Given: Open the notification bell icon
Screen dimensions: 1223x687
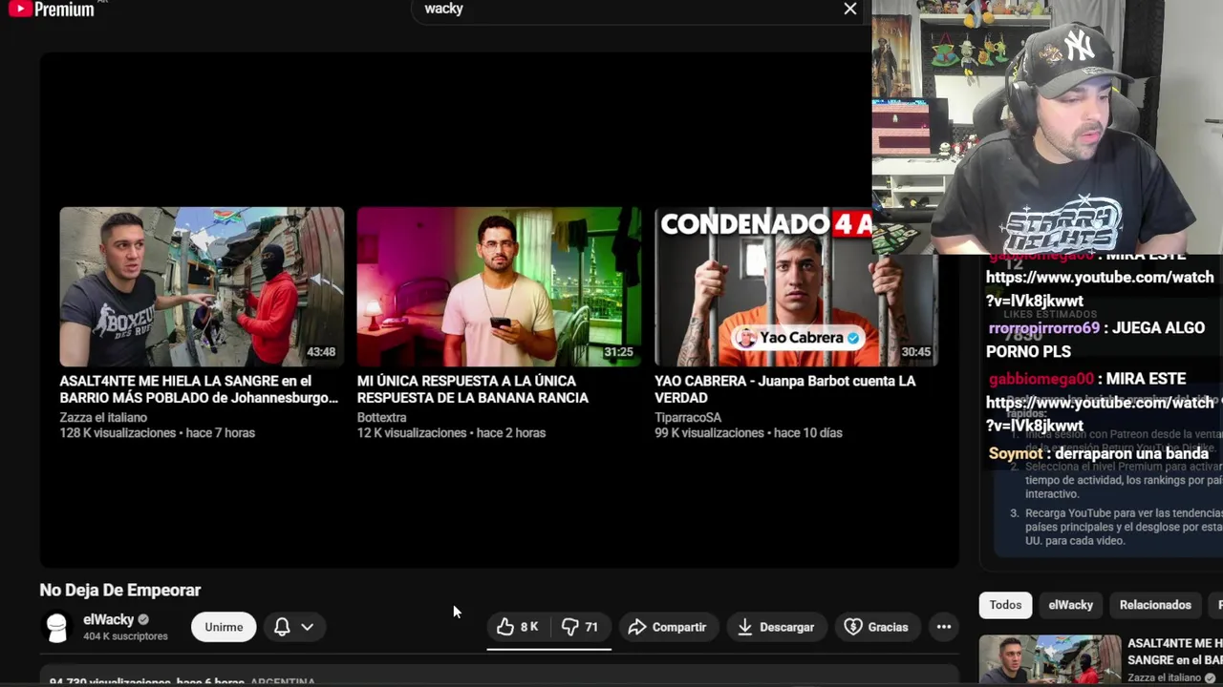Looking at the screenshot, I should pos(282,627).
